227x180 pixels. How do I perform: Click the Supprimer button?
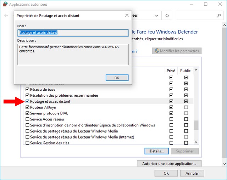click(x=185, y=151)
